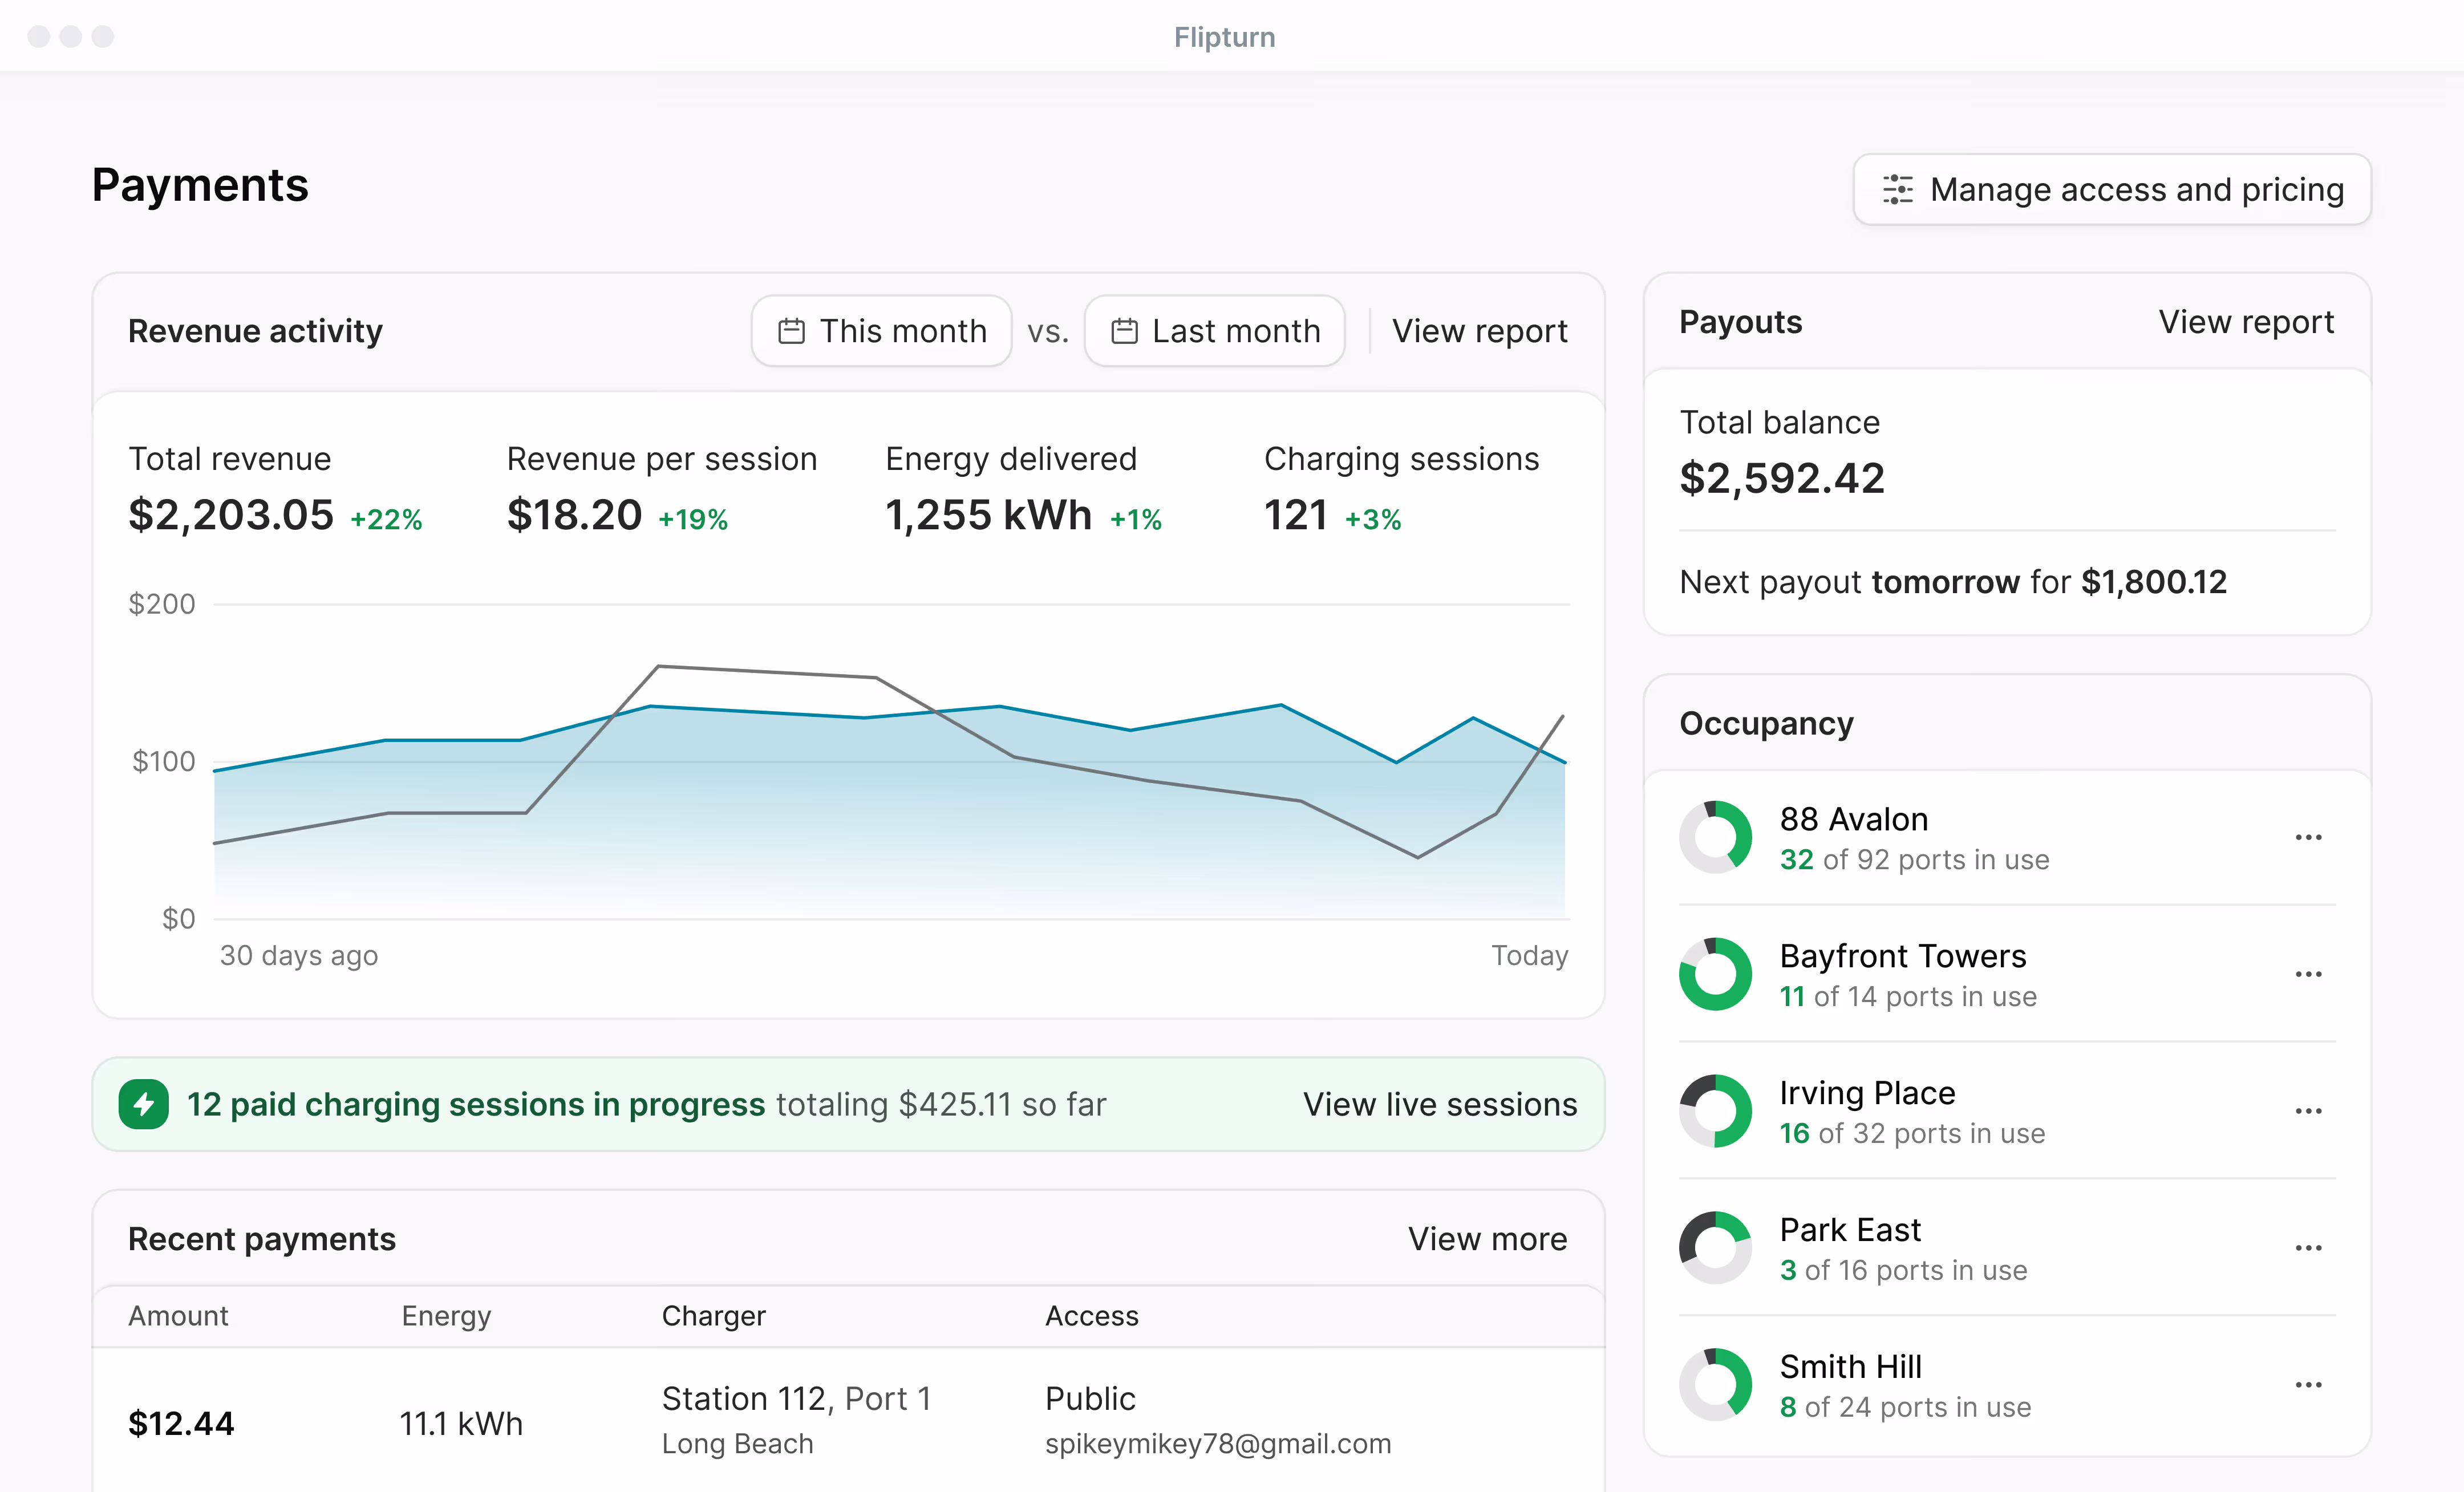Switch comparison to Last month
The image size is (2464, 1492).
click(x=1214, y=331)
